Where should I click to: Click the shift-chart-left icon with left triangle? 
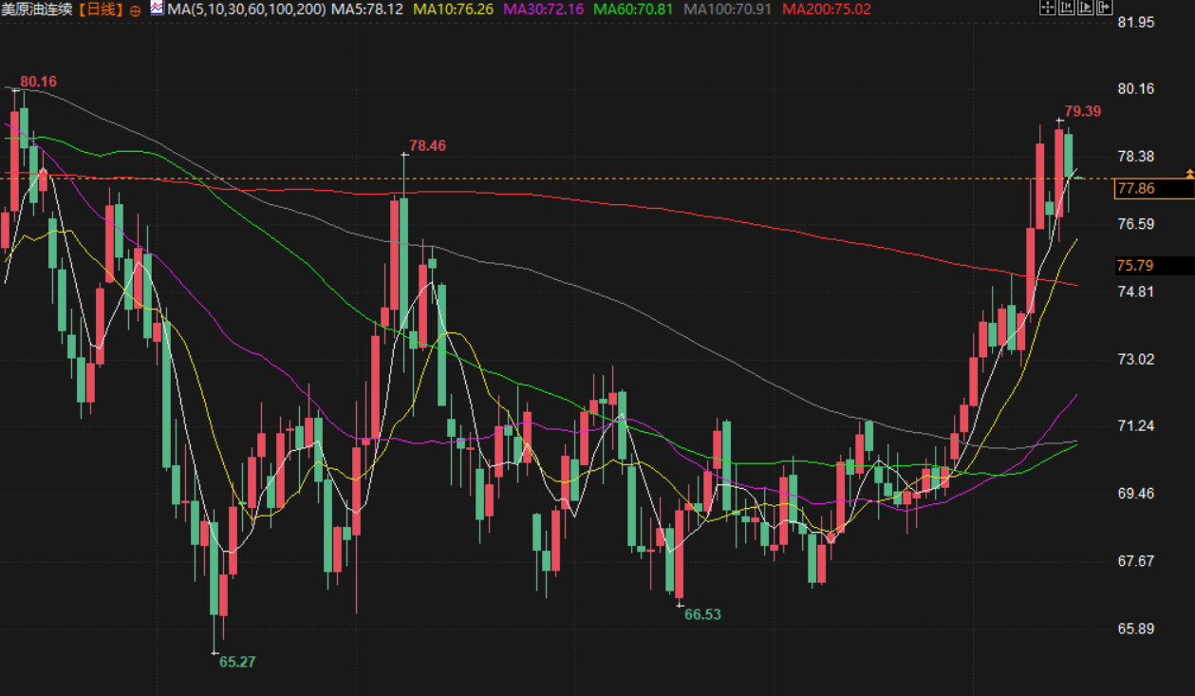tap(1067, 7)
